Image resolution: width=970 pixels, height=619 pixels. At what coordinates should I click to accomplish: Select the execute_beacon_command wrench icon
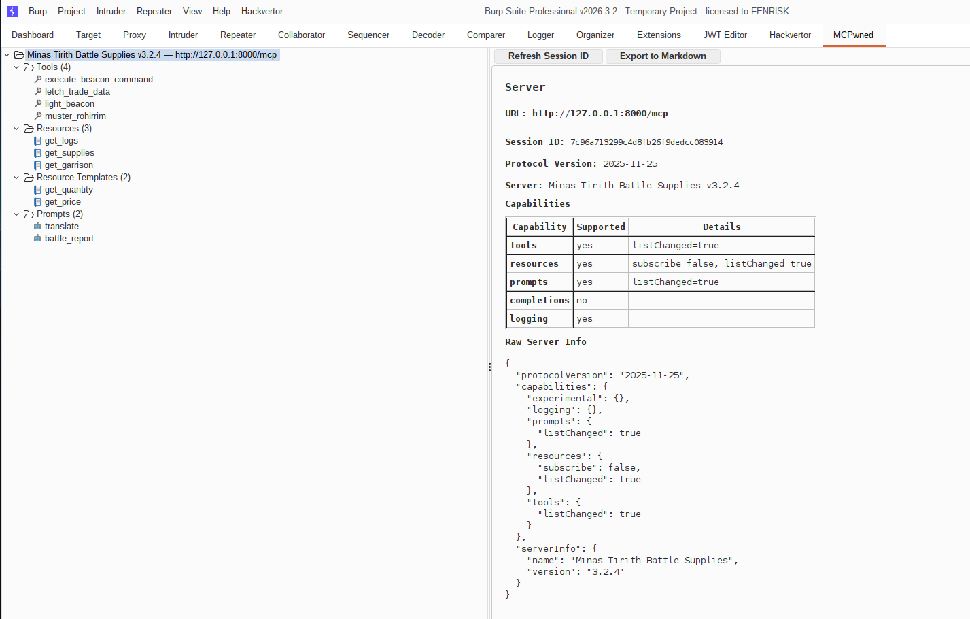coord(37,79)
